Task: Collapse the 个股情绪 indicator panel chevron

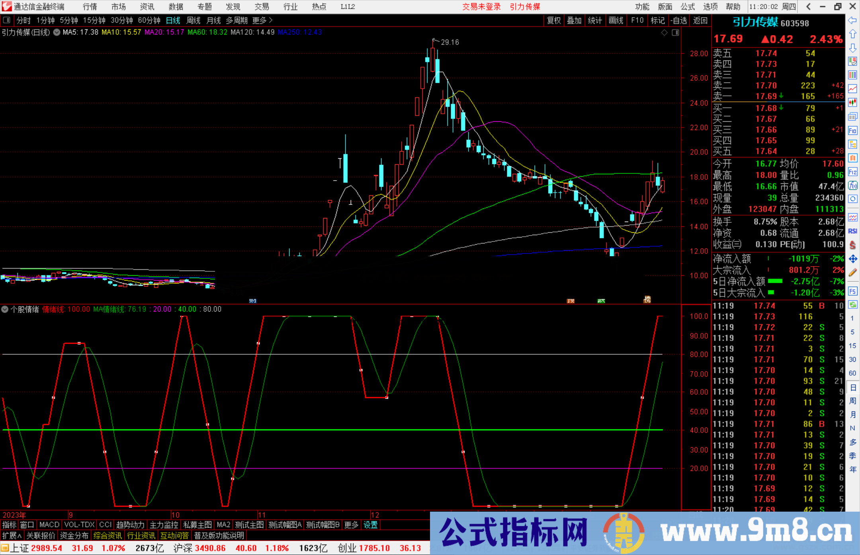Action: pyautogui.click(x=5, y=309)
